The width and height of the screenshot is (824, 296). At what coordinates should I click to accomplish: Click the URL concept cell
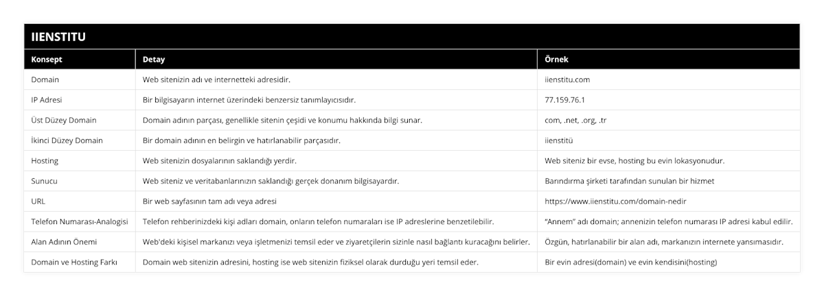(38, 201)
